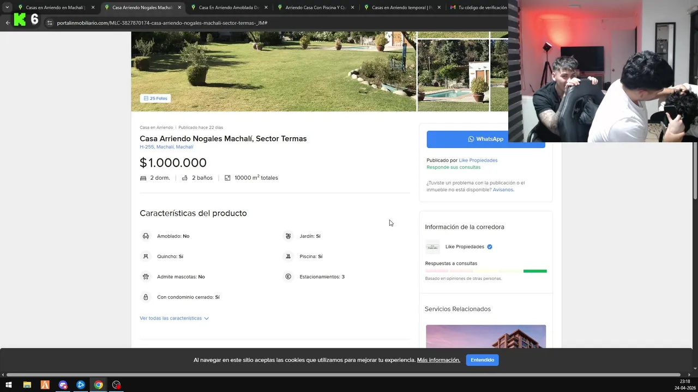Click the Servicios Relacionados building image
Screen dimensions: 698x392
[486, 336]
